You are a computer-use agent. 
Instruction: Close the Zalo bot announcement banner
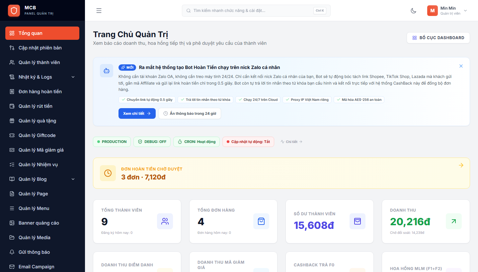[461, 66]
